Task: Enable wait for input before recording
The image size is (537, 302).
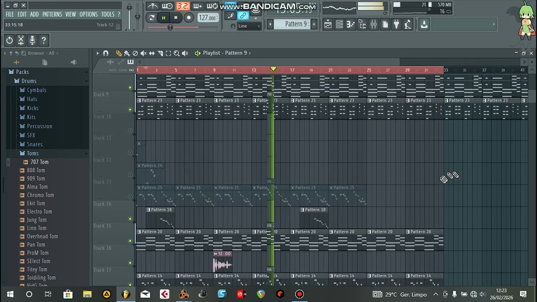Action: [x=167, y=6]
